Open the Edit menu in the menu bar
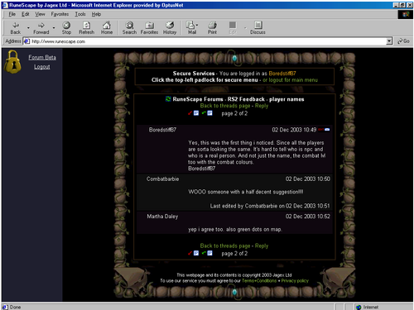Image resolution: width=414 pixels, height=310 pixels. (26, 14)
